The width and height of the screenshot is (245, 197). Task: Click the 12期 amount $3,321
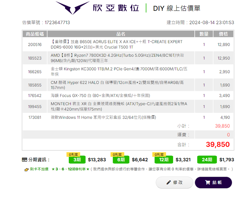(183, 160)
